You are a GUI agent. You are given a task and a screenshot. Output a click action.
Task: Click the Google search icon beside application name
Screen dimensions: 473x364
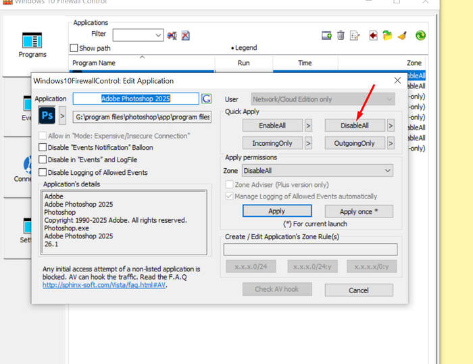tap(206, 99)
